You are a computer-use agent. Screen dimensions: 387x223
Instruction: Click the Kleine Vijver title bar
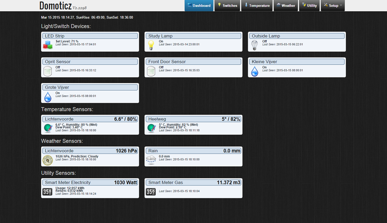coord(297,62)
